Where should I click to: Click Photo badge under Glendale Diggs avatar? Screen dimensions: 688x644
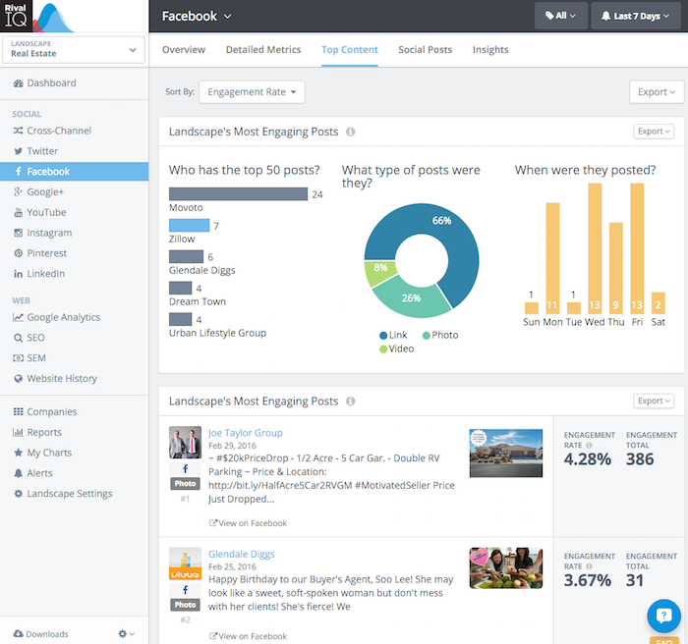(185, 605)
